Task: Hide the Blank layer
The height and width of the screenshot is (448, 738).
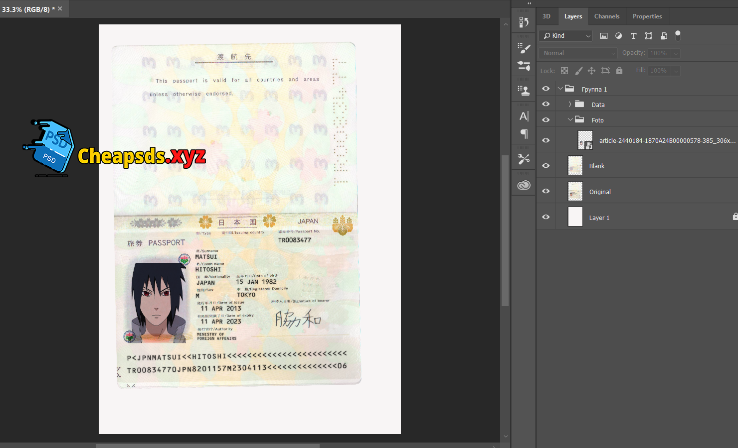Action: [x=546, y=166]
